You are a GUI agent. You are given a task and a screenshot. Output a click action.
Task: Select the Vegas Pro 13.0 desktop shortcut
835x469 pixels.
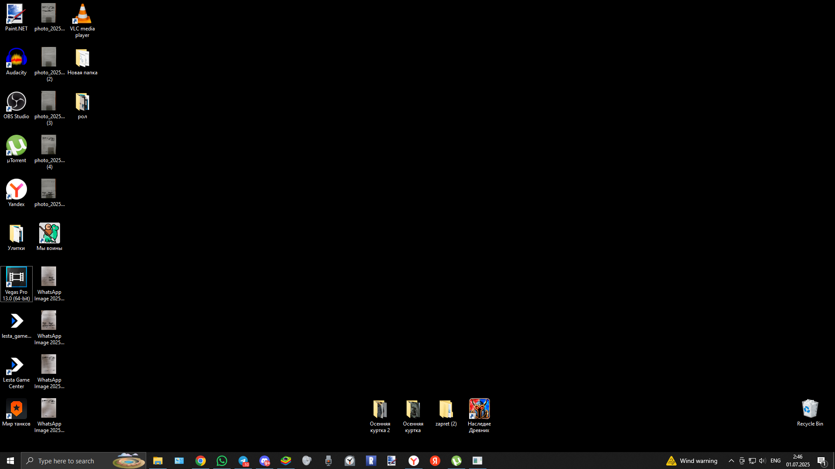[16, 284]
